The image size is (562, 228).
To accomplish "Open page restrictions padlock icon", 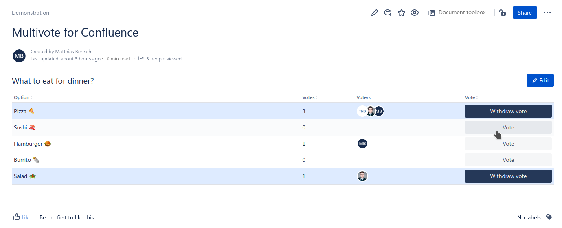I will [x=503, y=13].
